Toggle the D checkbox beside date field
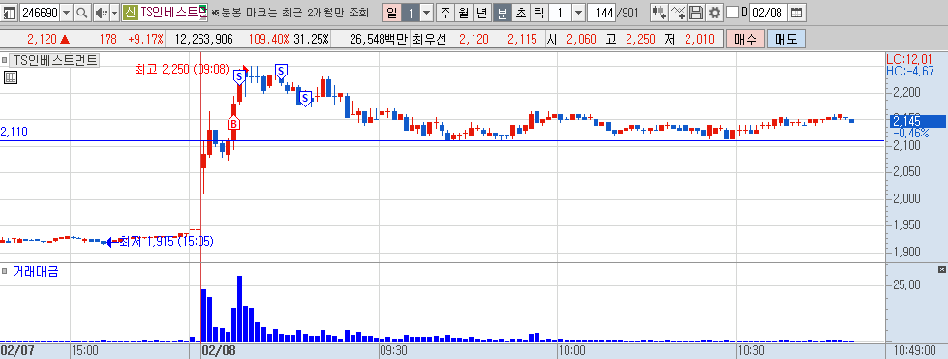 [732, 12]
